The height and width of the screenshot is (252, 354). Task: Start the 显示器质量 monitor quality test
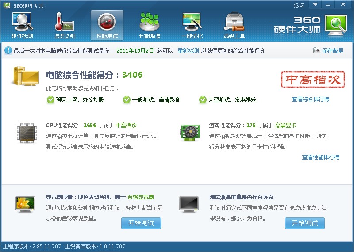pyautogui.click(x=141, y=223)
